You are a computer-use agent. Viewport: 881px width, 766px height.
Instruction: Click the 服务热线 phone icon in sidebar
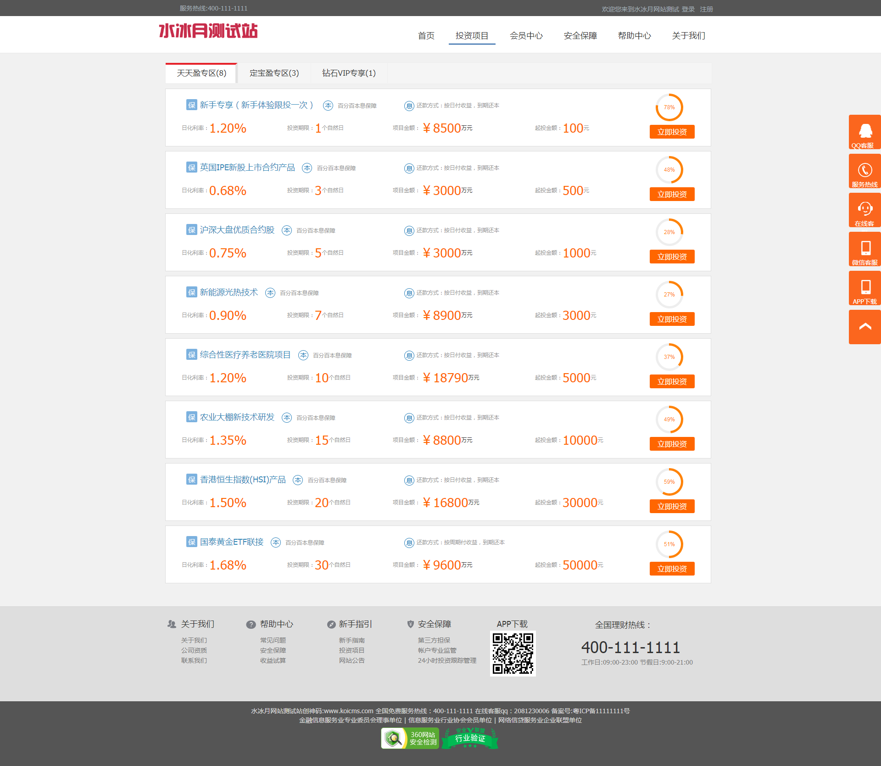865,171
